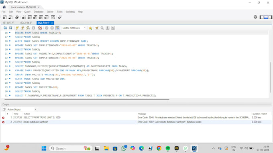The width and height of the screenshot is (273, 153).
Task: Open the Query menu
Action: (27, 12)
